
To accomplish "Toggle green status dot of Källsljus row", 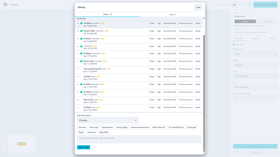I will pos(81,53).
